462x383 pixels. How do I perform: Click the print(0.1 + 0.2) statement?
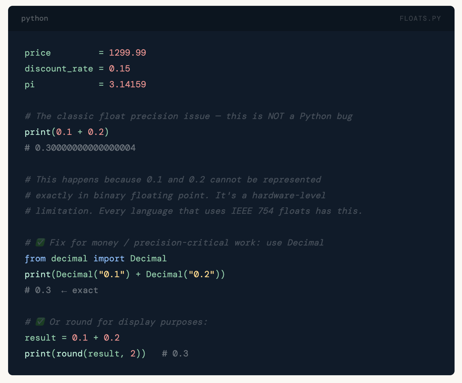point(67,132)
